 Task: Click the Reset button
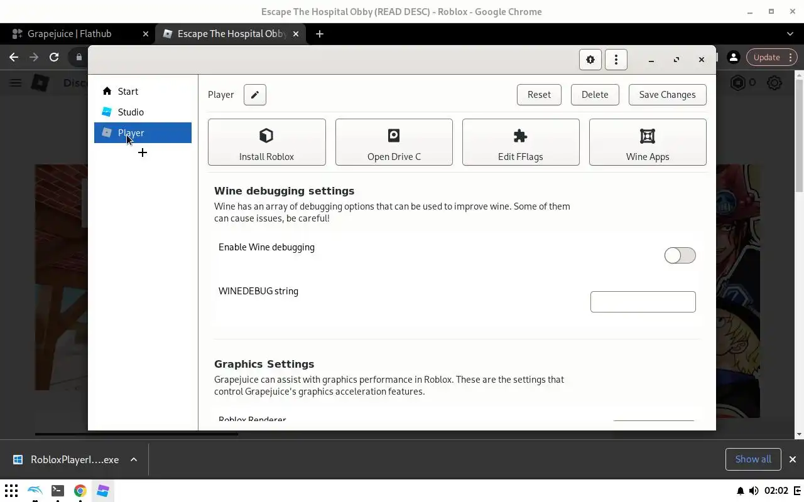(539, 95)
